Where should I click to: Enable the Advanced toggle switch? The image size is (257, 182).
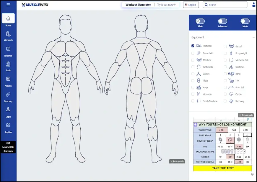pos(222,21)
